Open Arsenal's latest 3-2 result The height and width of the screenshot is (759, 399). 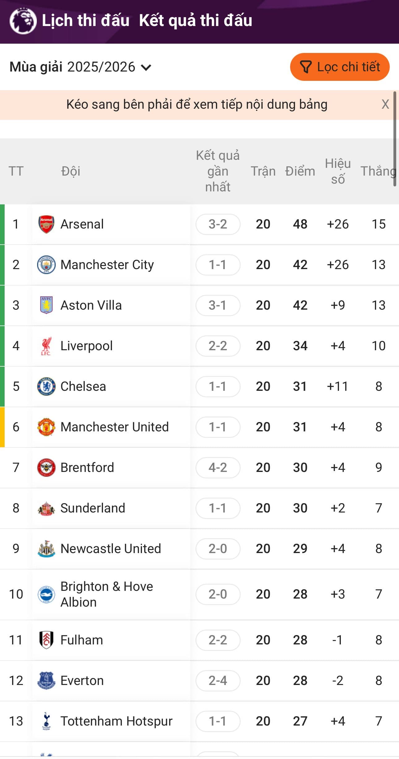[218, 224]
